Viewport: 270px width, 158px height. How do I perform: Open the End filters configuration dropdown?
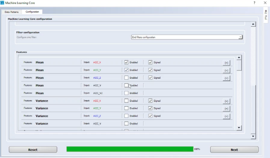pos(187,37)
